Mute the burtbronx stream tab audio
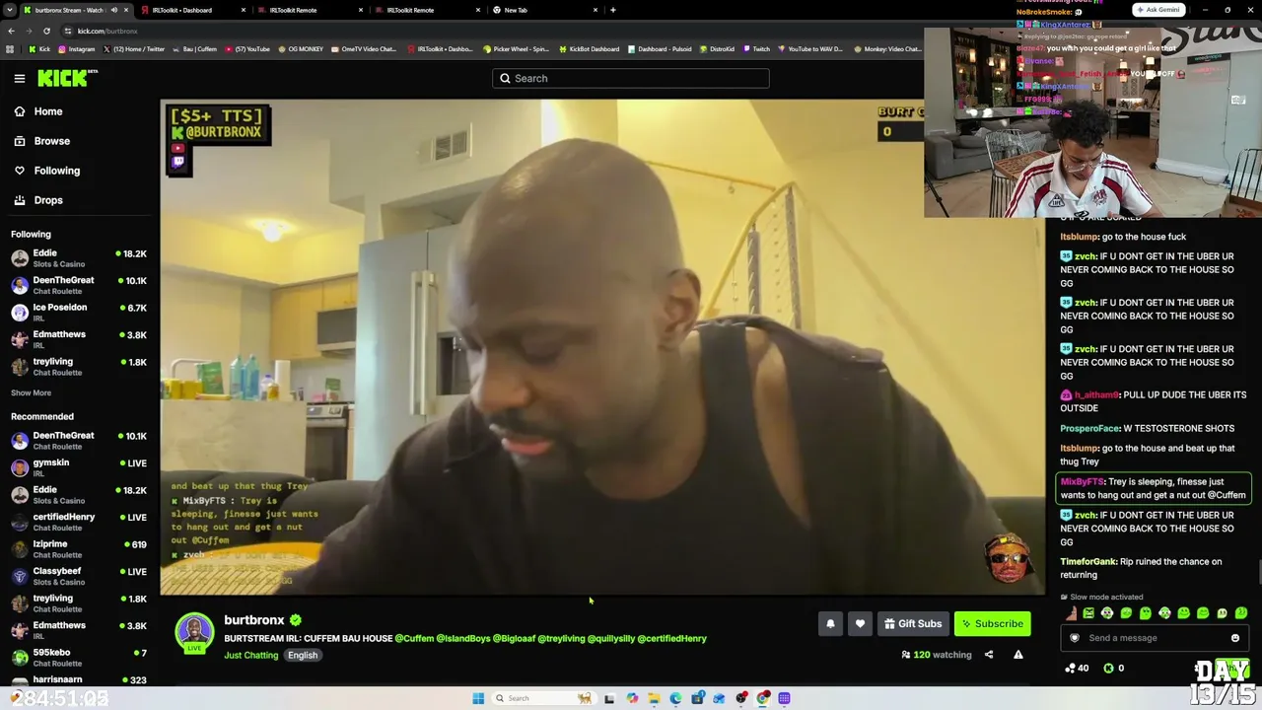Viewport: 1262px width, 710px height. click(113, 10)
